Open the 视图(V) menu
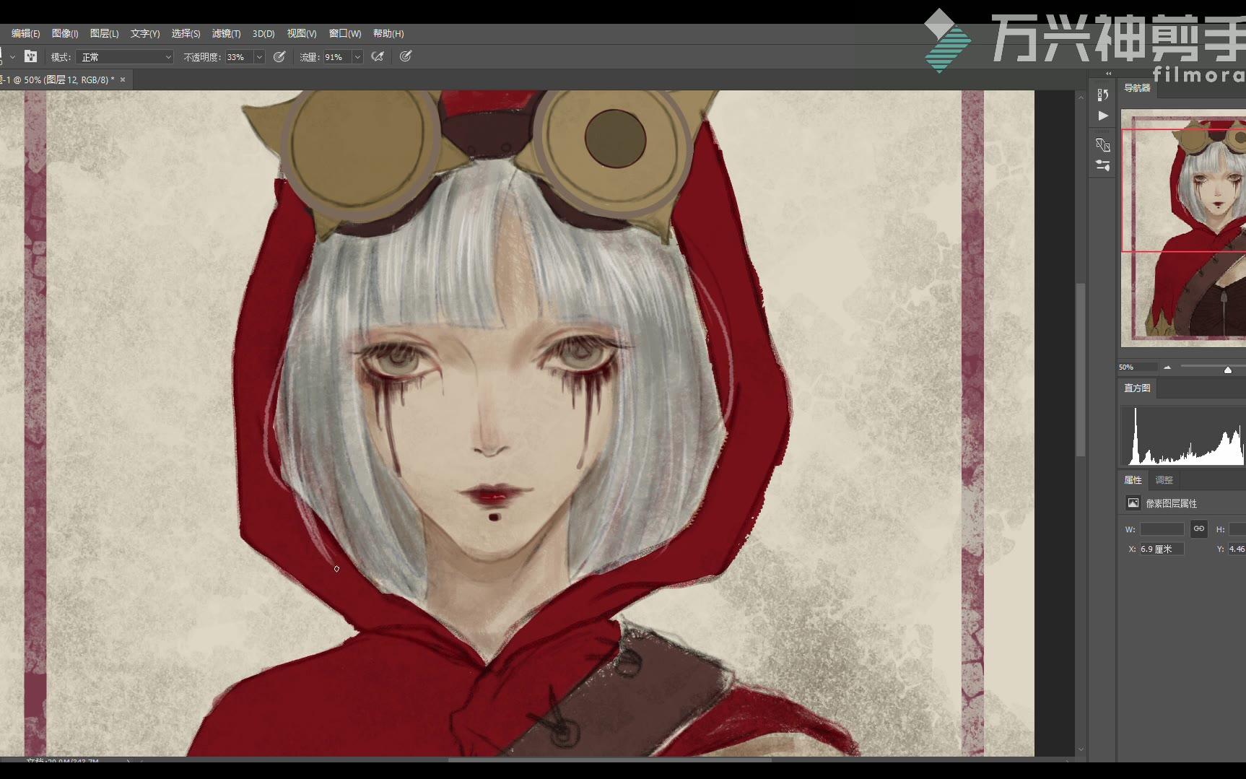This screenshot has width=1246, height=779. [302, 33]
